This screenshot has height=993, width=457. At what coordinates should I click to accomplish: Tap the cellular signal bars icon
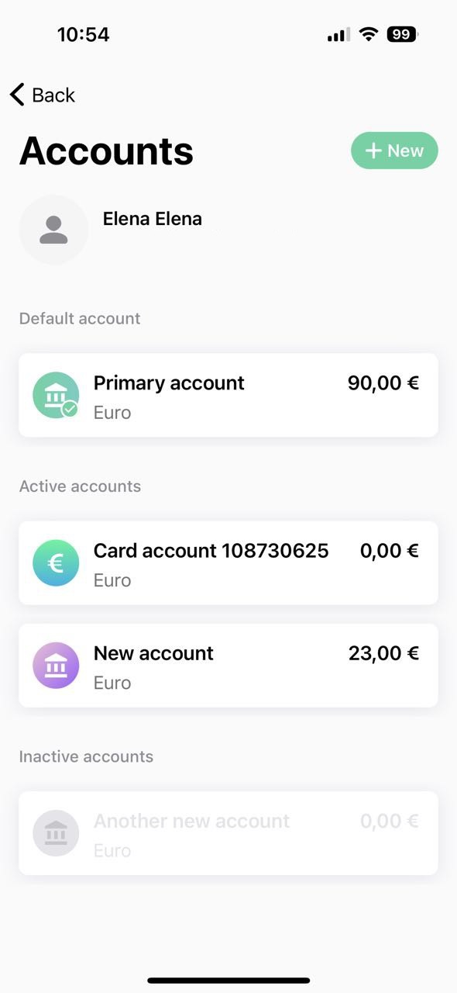(338, 35)
